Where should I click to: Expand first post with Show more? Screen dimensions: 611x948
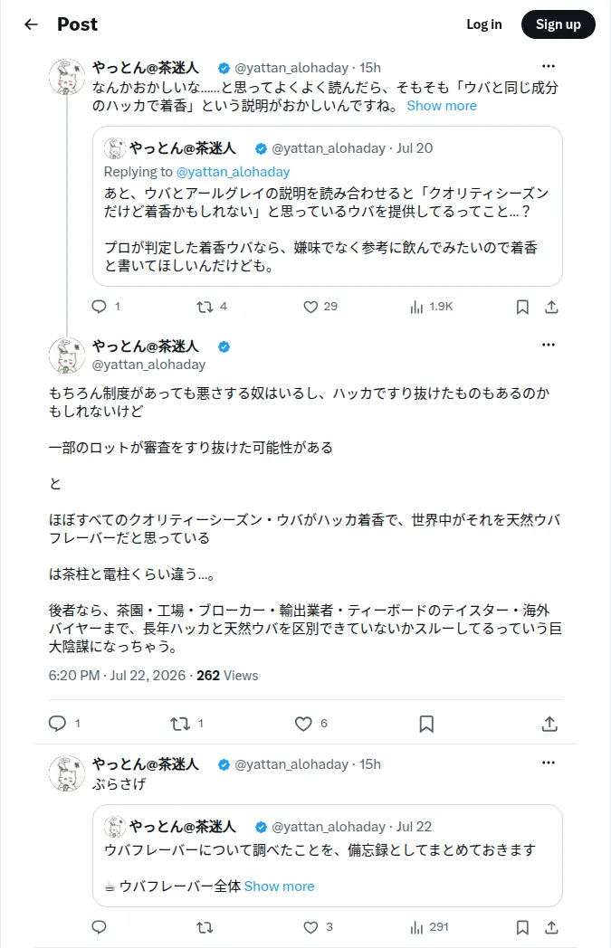click(x=442, y=106)
